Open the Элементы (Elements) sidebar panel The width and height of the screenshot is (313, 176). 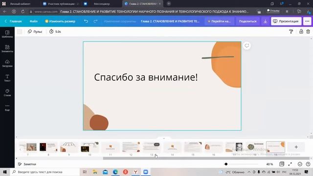[7, 49]
